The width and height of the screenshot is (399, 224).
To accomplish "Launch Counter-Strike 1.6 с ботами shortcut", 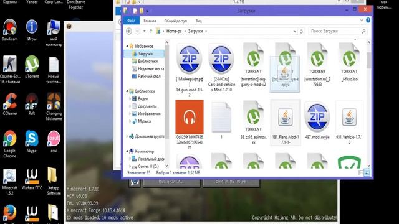I will pyautogui.click(x=10, y=70).
